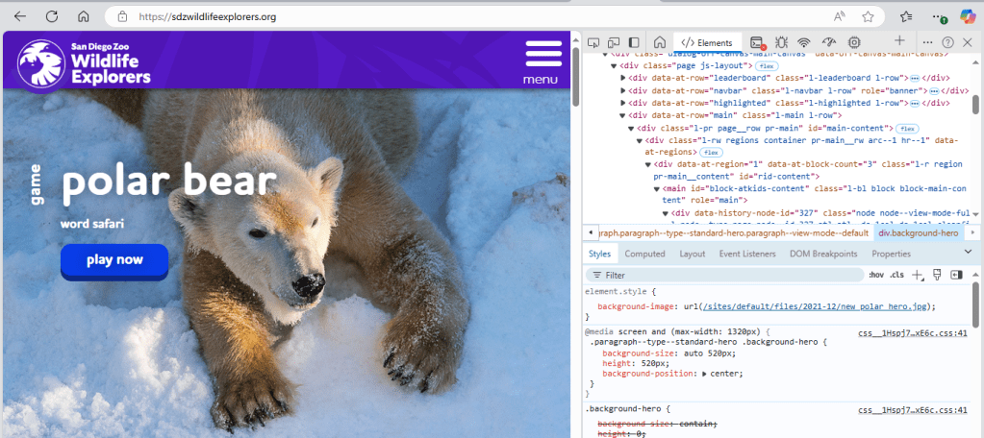Open the new_polar_hero.jpg image URL link
This screenshot has height=438, width=984.
(x=817, y=305)
